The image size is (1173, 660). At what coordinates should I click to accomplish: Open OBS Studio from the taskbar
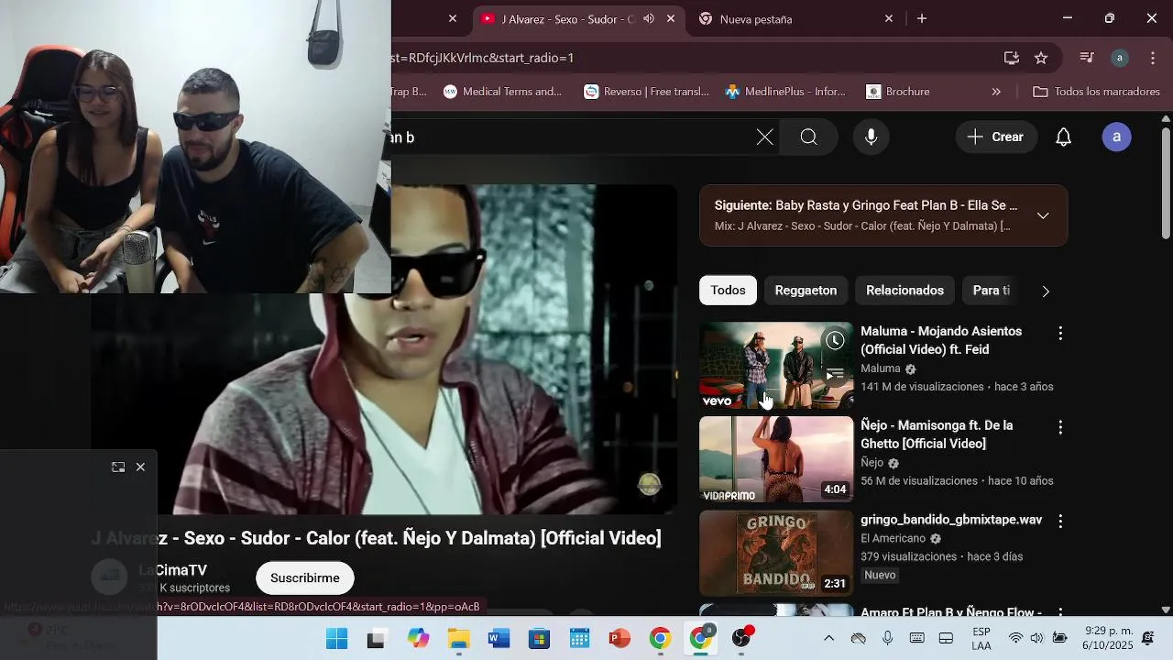pos(741,639)
